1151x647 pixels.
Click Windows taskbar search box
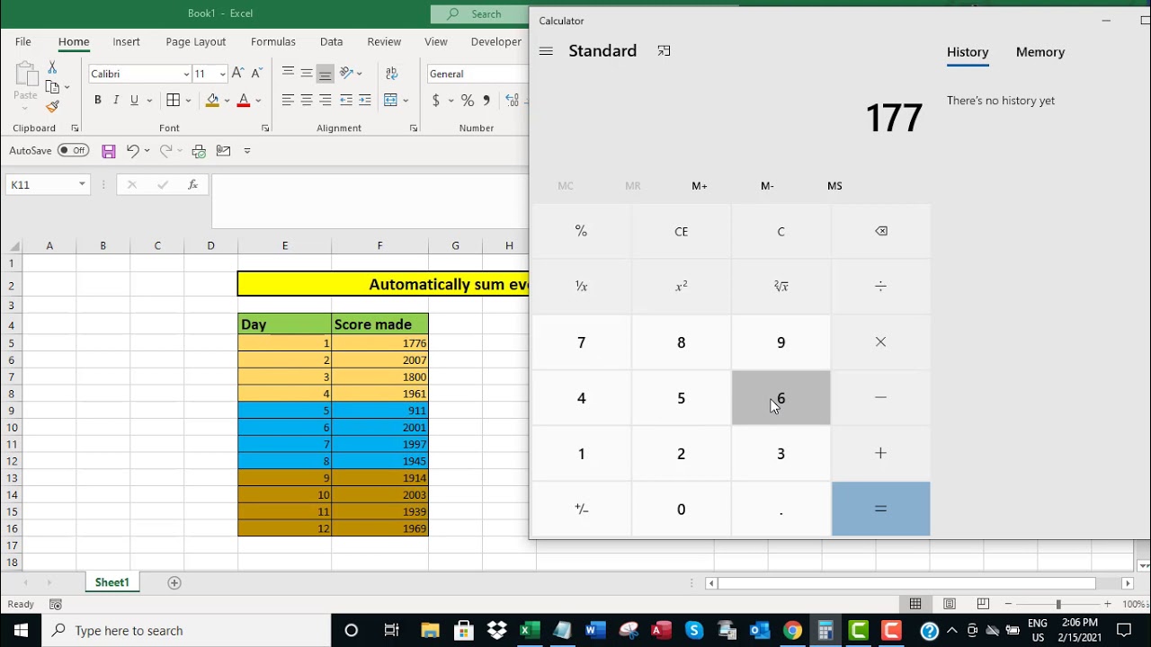[x=187, y=630]
